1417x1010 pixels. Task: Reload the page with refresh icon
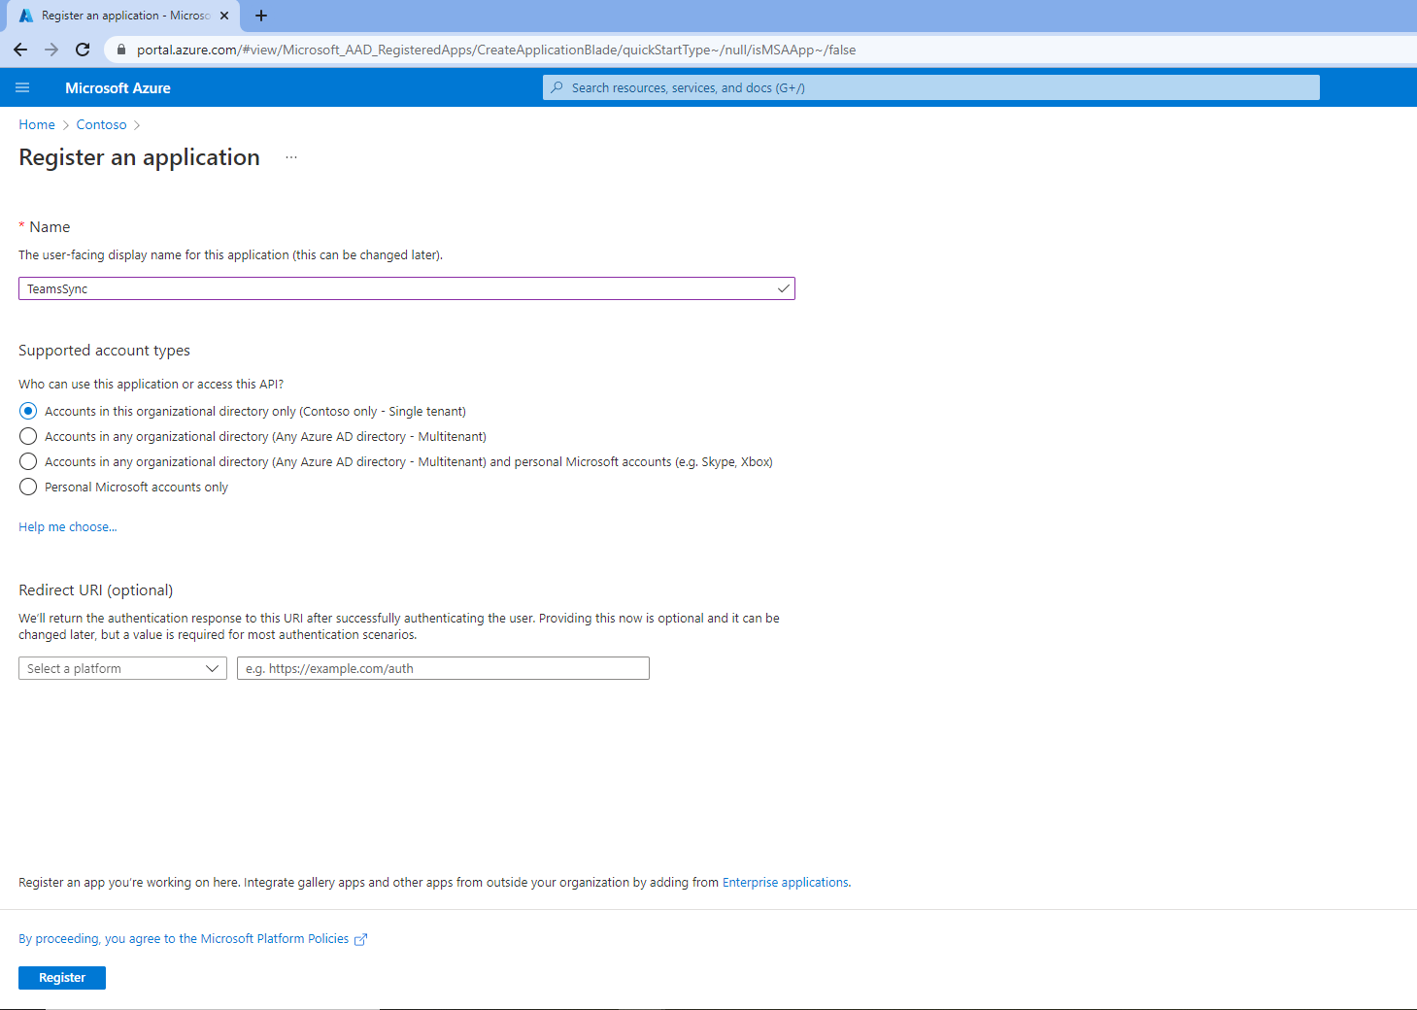pyautogui.click(x=83, y=50)
